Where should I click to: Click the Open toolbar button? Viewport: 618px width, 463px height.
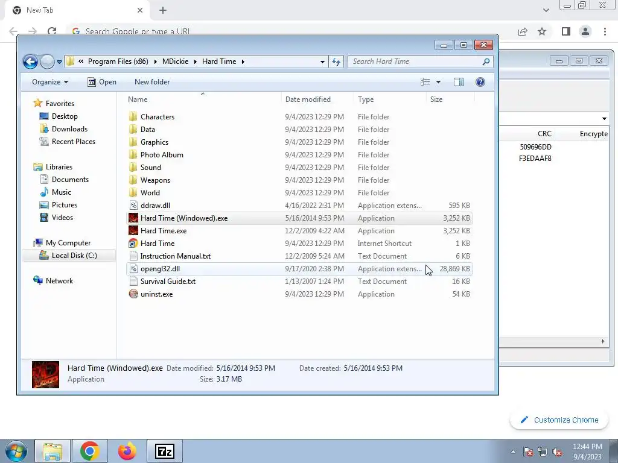102,82
